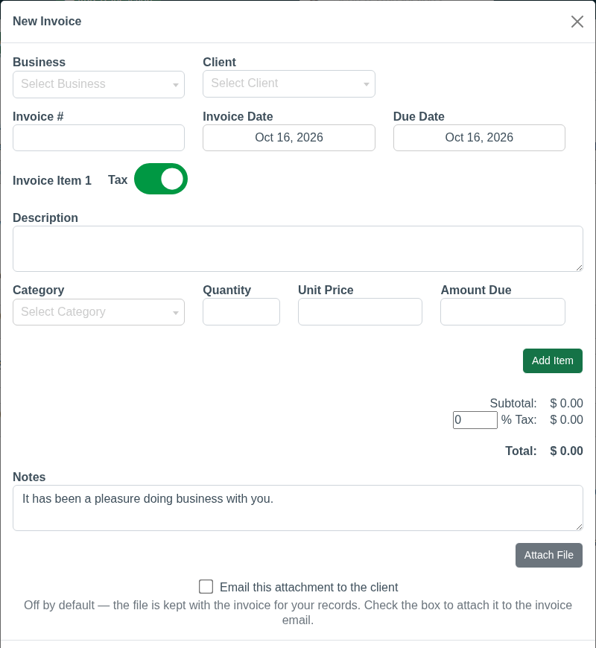Open the Due Date picker field
Image resolution: width=596 pixels, height=648 pixels.
(479, 138)
